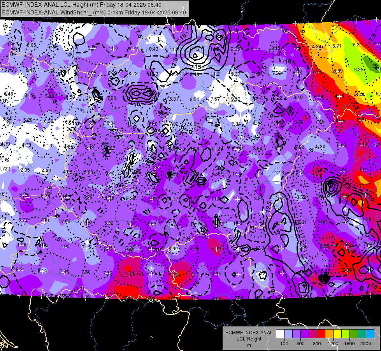Click the 7.29 value on the map
The image size is (381, 351).
277,73
